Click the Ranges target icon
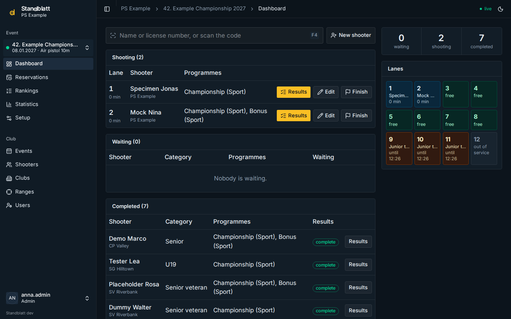The image size is (511, 319). 9,192
